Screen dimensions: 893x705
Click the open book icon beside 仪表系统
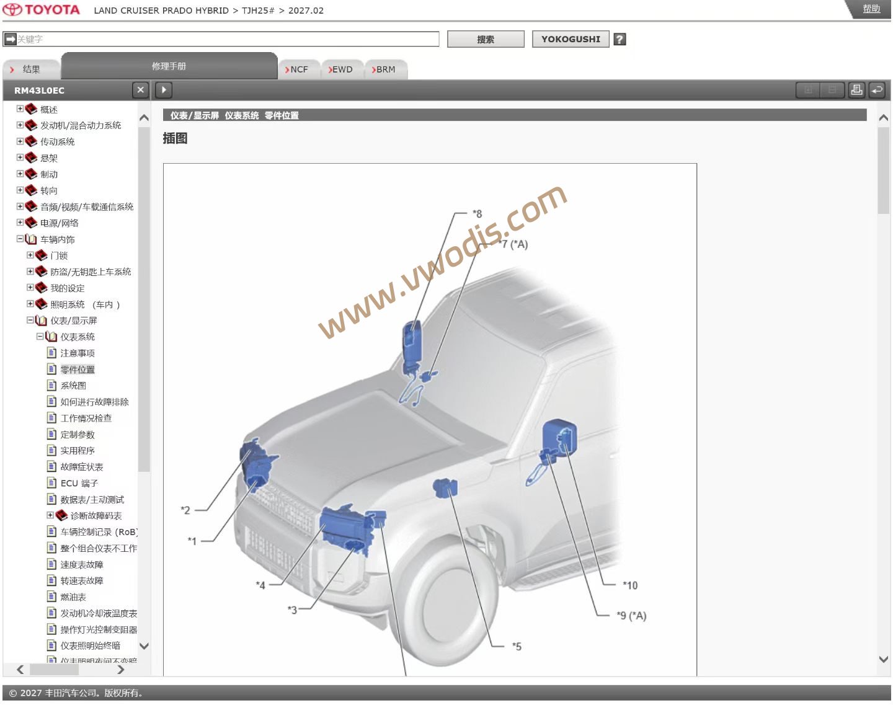[x=51, y=337]
